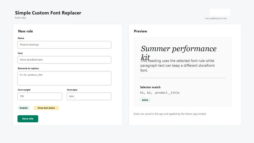Toggle the Enabled pill
The width and height of the screenshot is (254, 143).
pos(23,108)
